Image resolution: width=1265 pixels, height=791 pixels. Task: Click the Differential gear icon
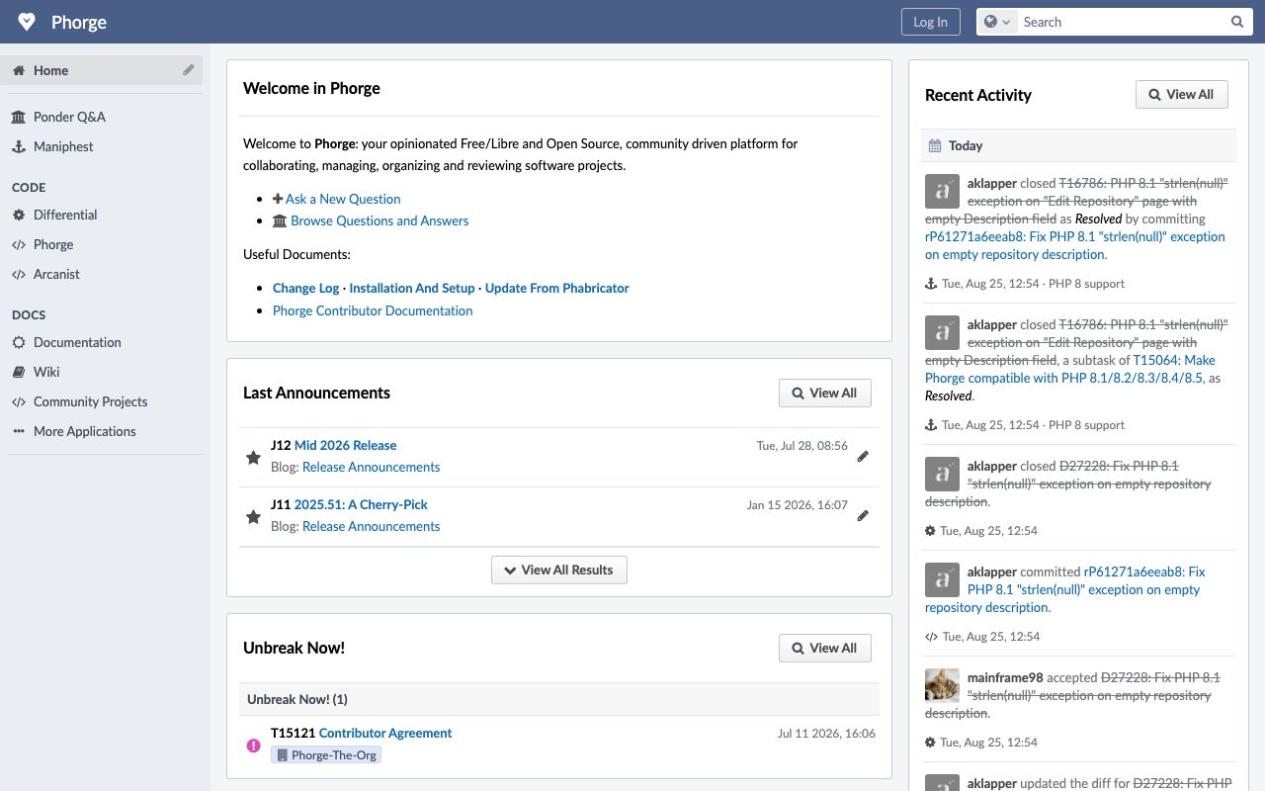click(19, 215)
